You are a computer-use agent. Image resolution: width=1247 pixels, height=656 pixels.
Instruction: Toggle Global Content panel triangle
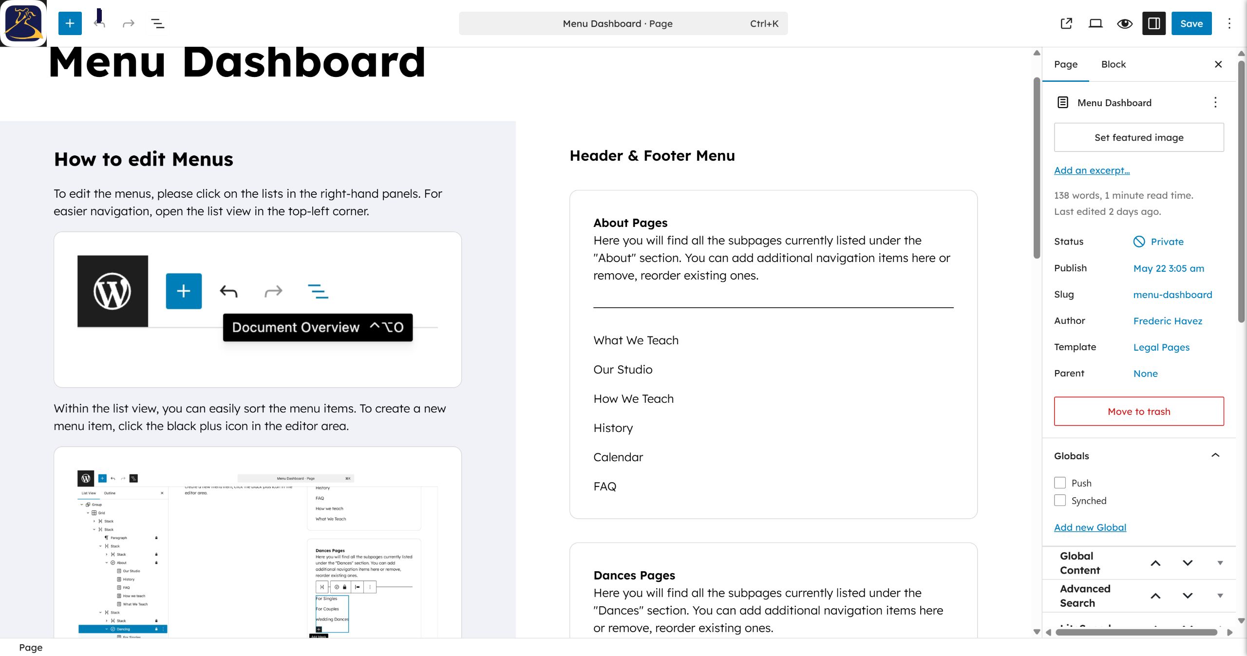[1220, 563]
